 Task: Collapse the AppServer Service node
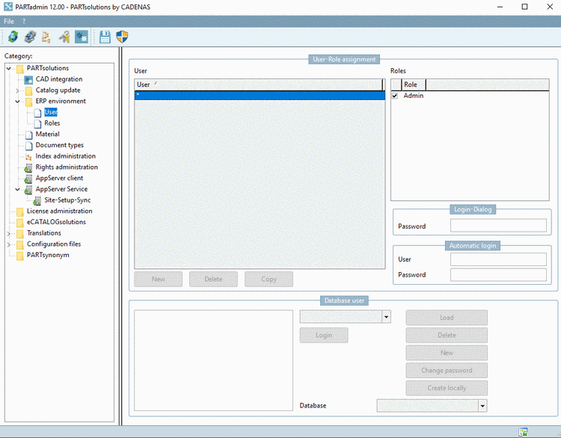pyautogui.click(x=17, y=190)
